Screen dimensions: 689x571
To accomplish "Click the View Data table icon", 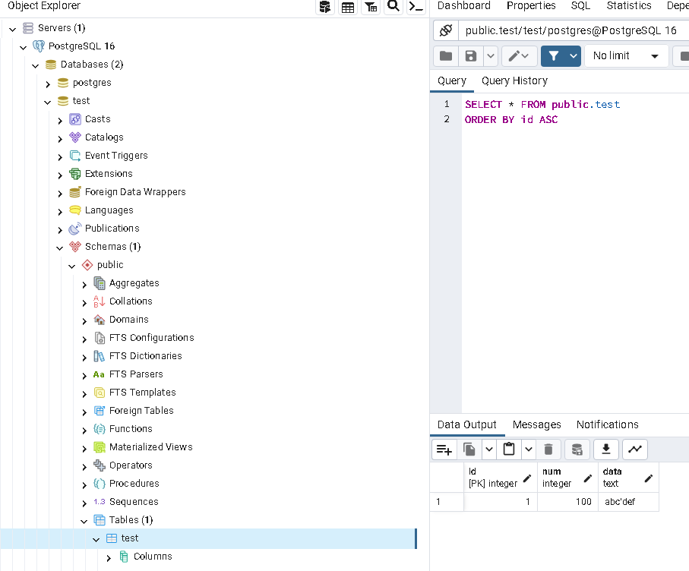I will pos(348,7).
